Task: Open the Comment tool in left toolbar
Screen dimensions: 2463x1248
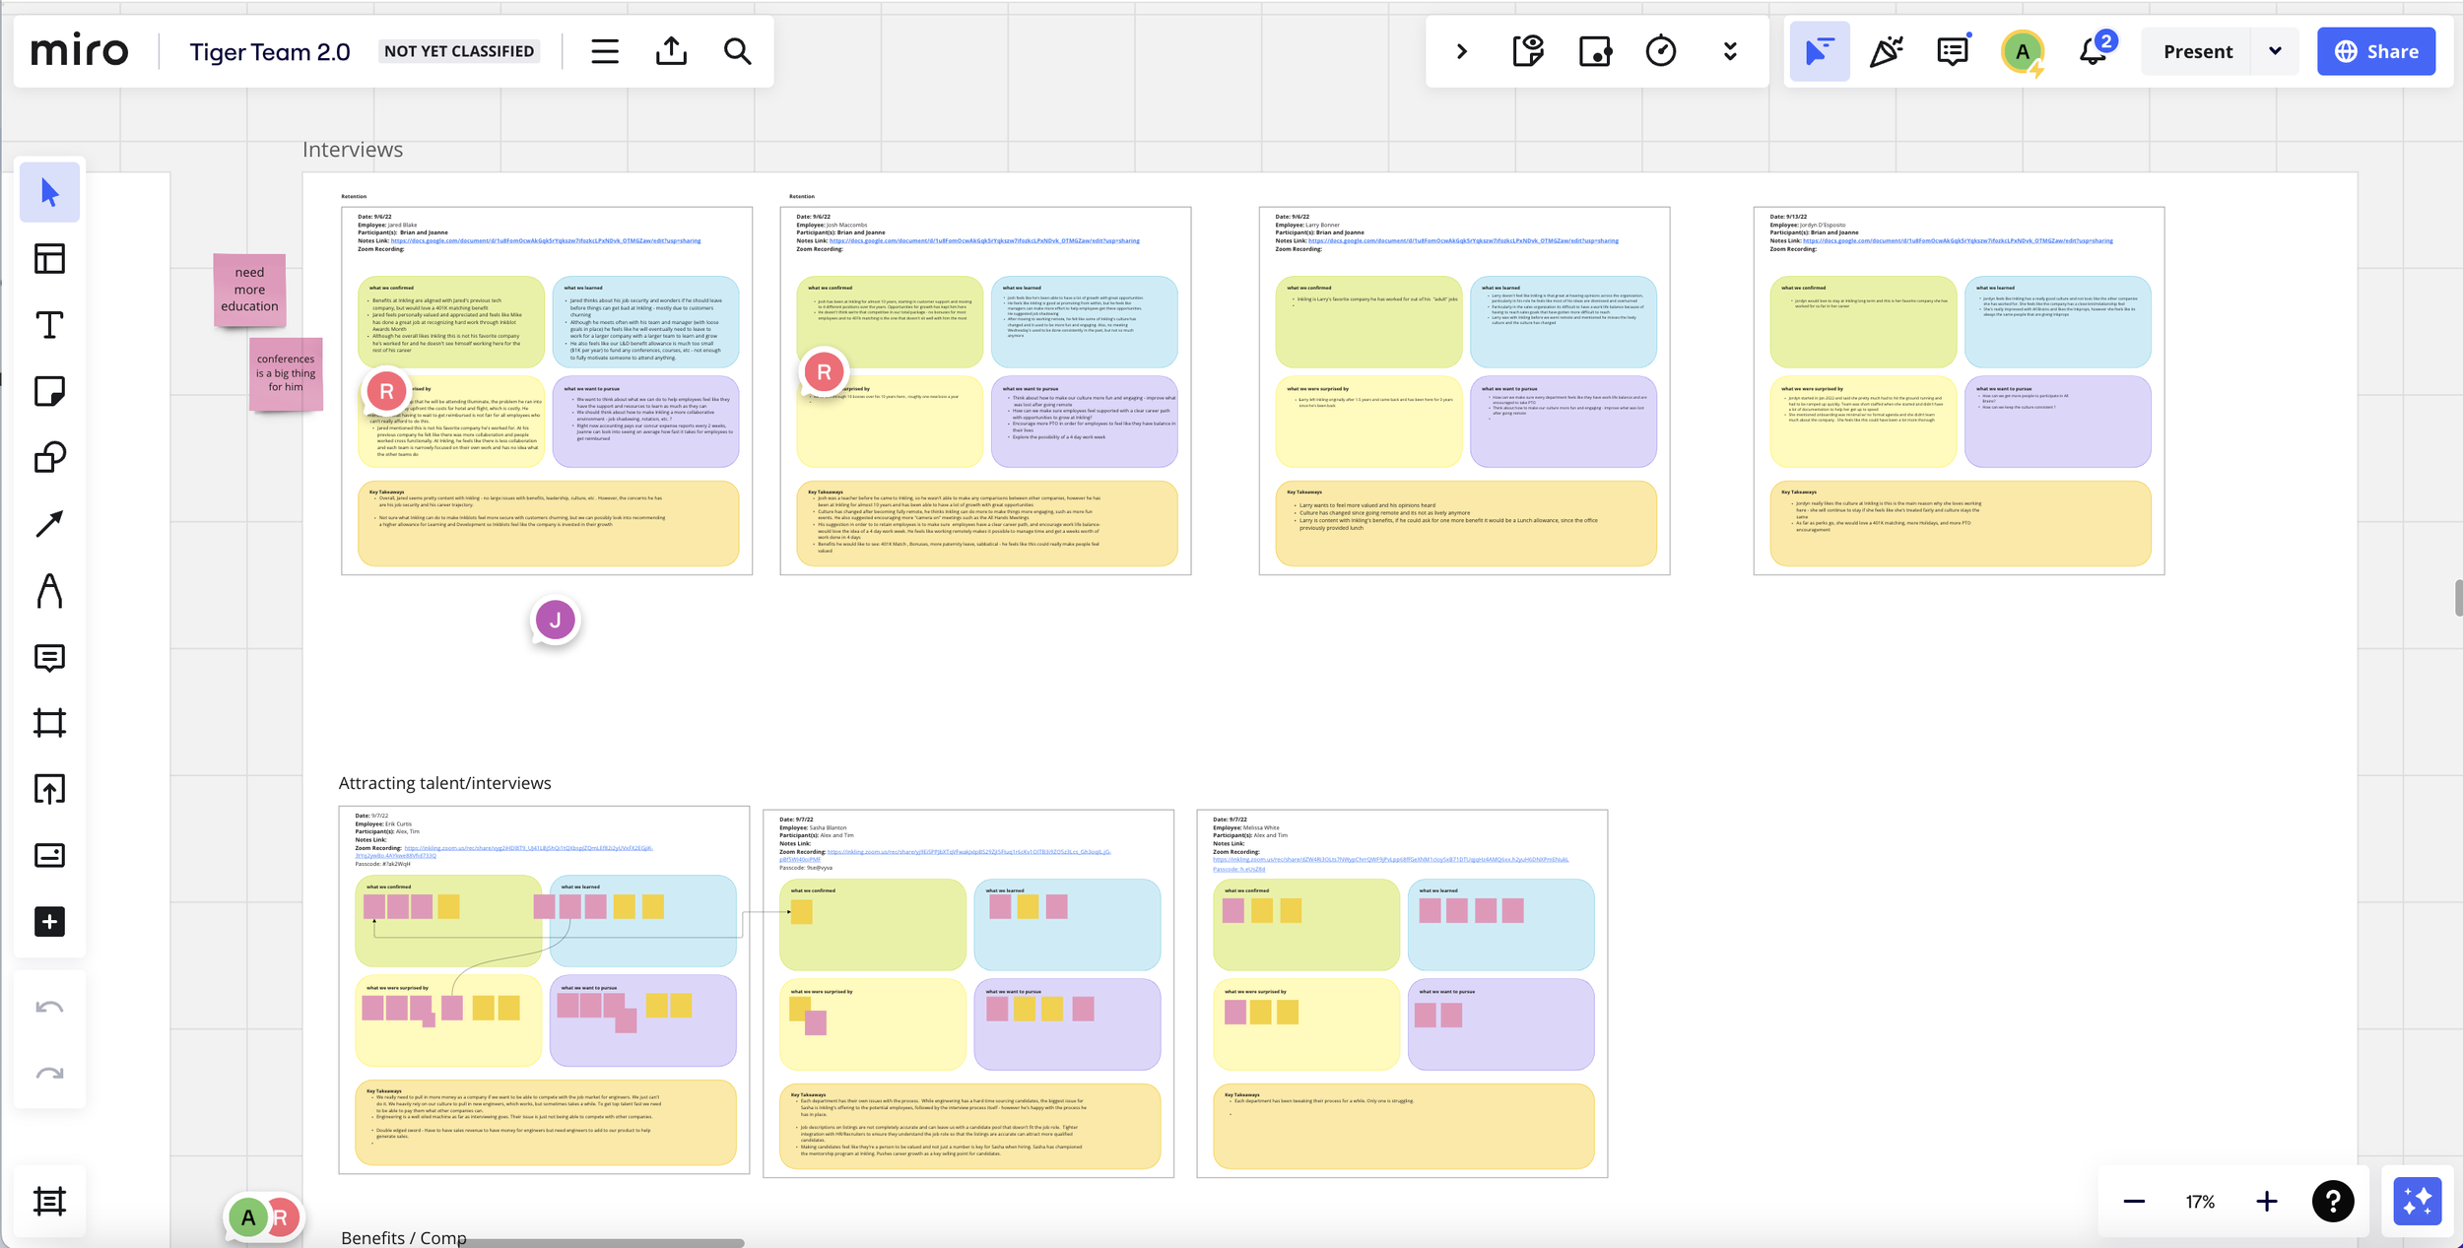Action: 49,657
